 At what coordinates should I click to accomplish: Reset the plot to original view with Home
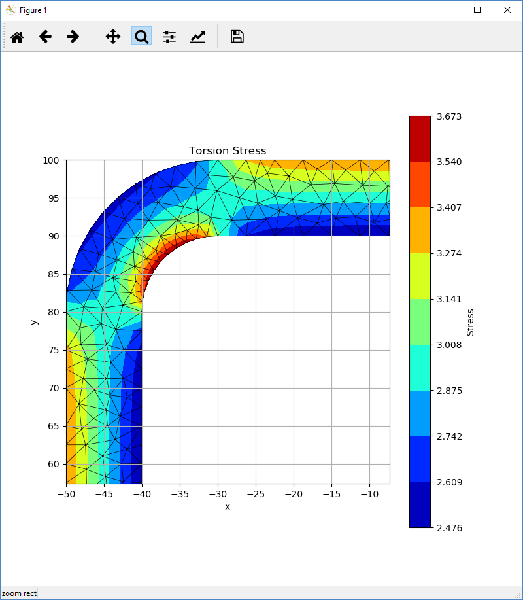click(17, 37)
